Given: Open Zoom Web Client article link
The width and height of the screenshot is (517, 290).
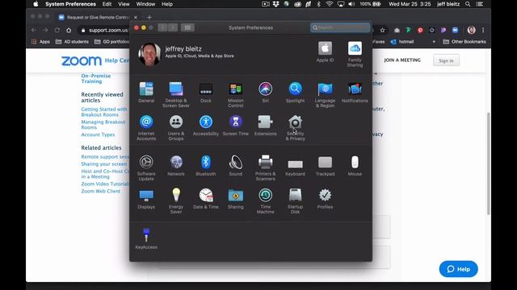Looking at the screenshot, I should (100, 191).
